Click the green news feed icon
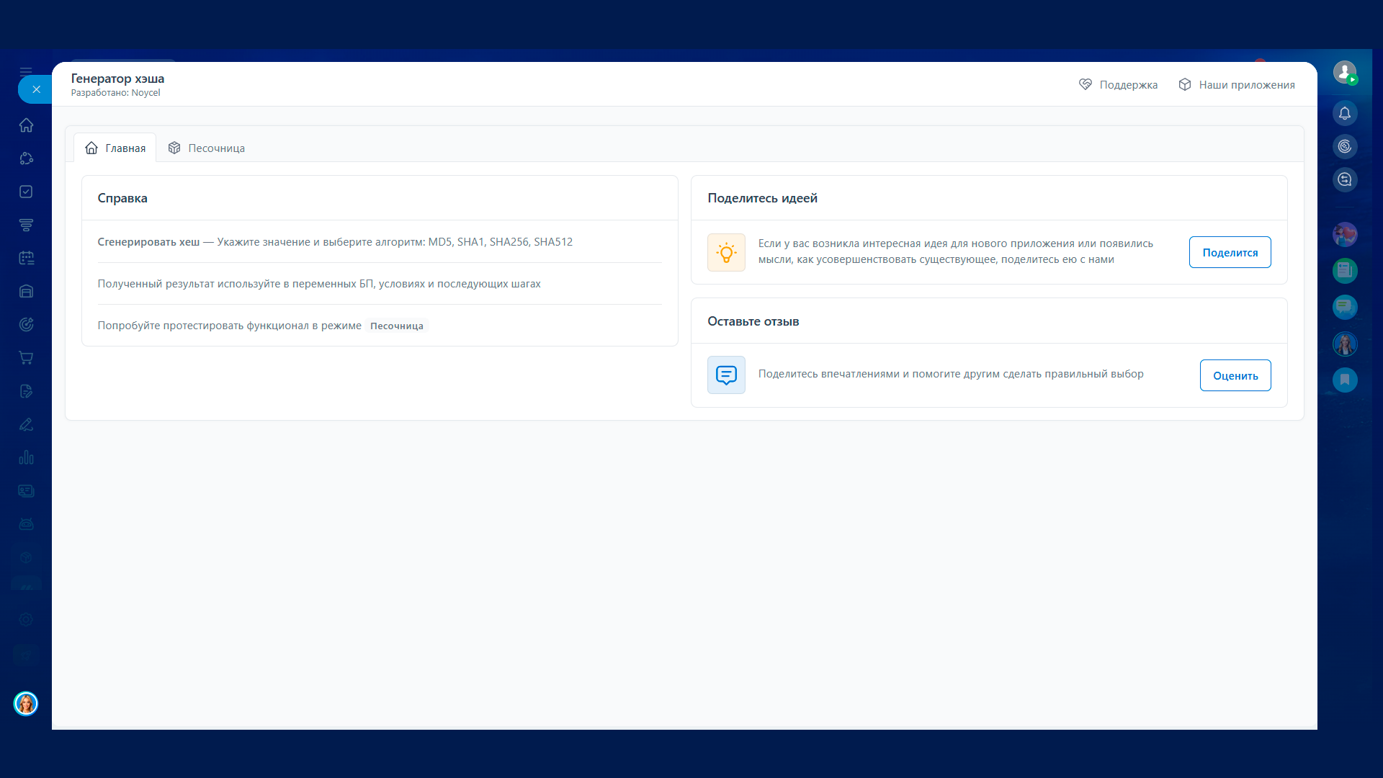1383x778 pixels. pyautogui.click(x=1344, y=271)
